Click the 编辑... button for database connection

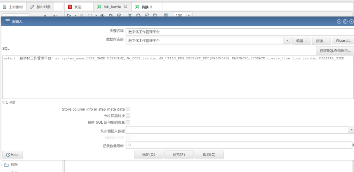[x=302, y=41]
